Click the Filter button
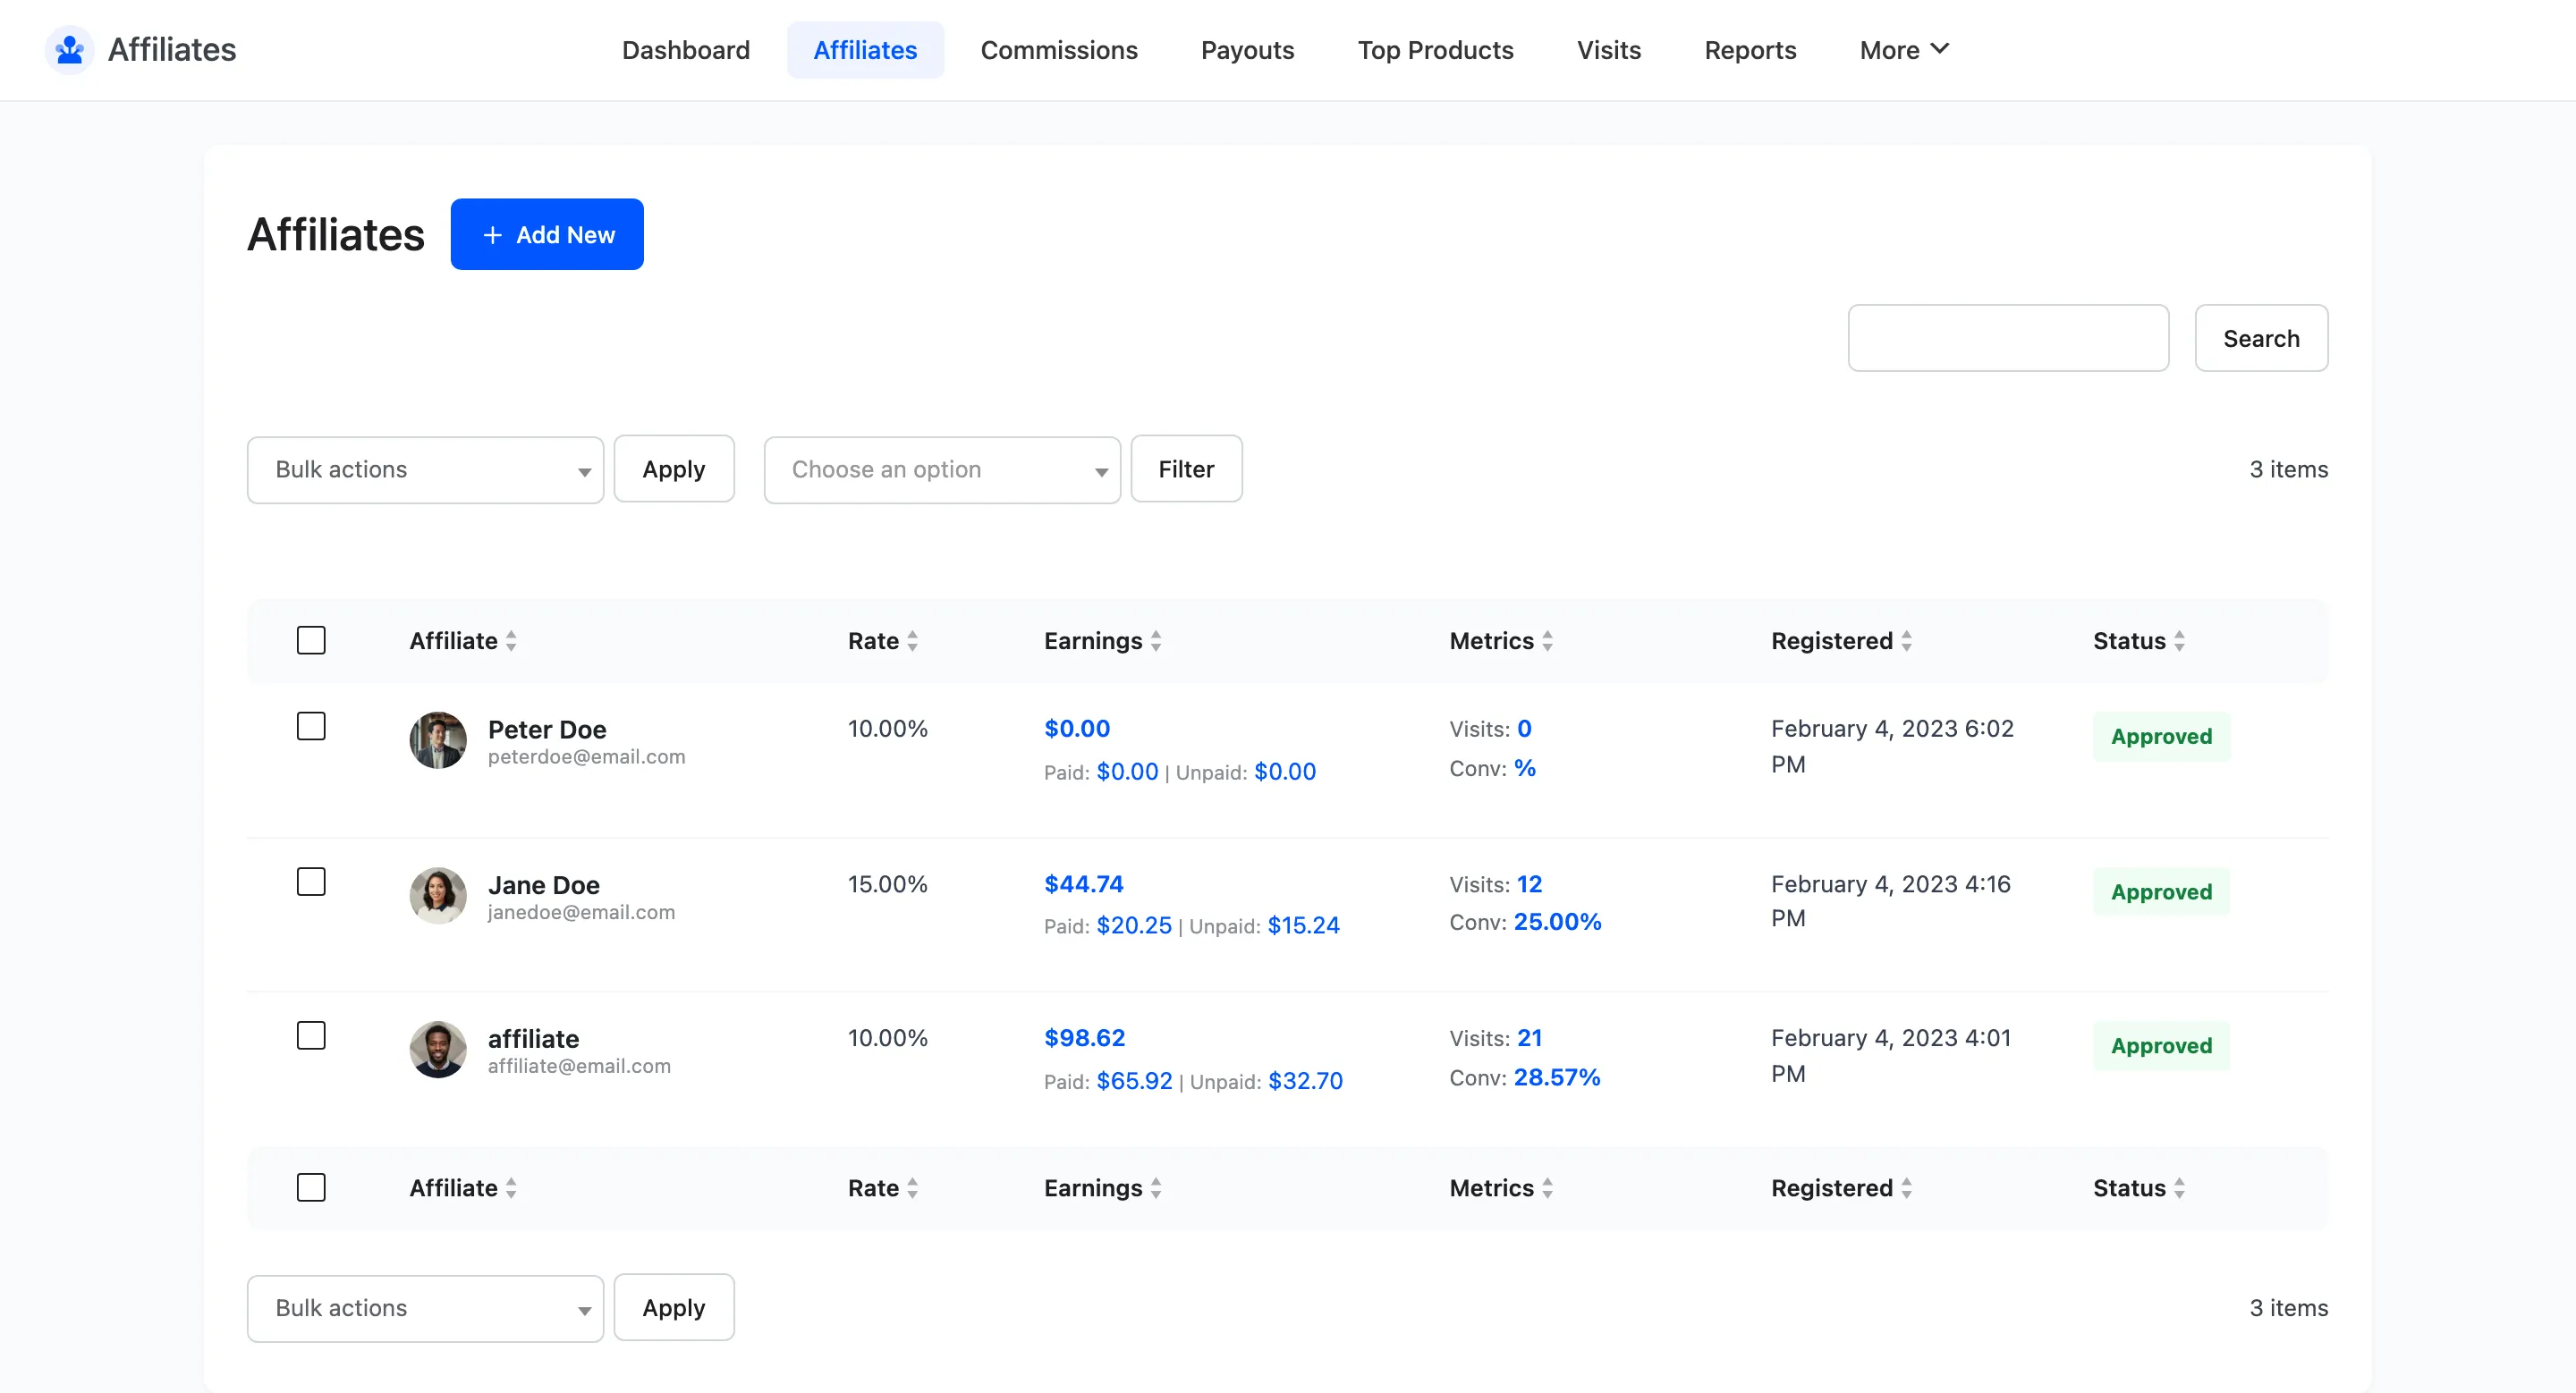 click(x=1186, y=469)
